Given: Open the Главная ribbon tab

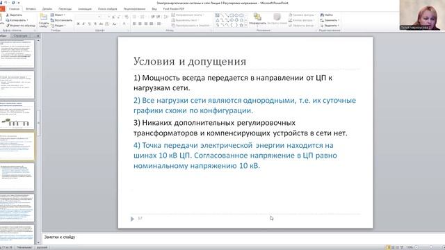Looking at the screenshot, I should click(x=14, y=9).
